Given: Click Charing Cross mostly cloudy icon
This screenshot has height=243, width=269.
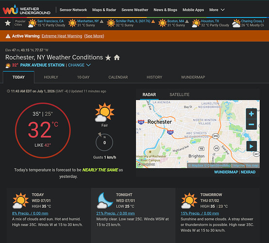Looking at the screenshot, I should pos(236,23).
